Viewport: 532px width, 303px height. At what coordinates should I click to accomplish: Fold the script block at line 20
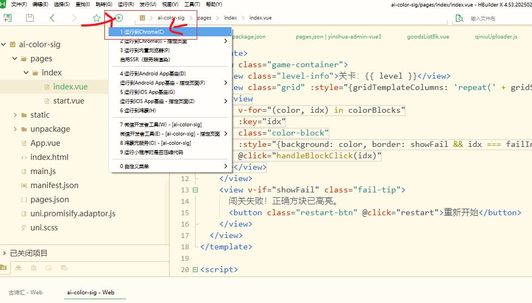pos(196,269)
